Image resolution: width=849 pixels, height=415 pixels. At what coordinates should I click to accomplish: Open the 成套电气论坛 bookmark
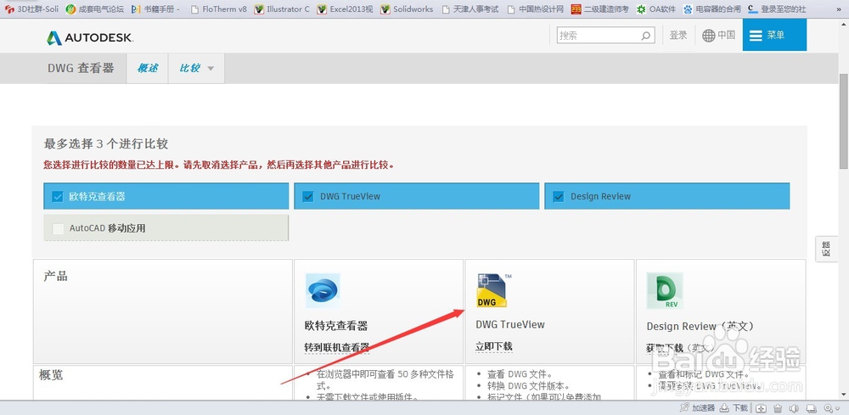coord(95,8)
